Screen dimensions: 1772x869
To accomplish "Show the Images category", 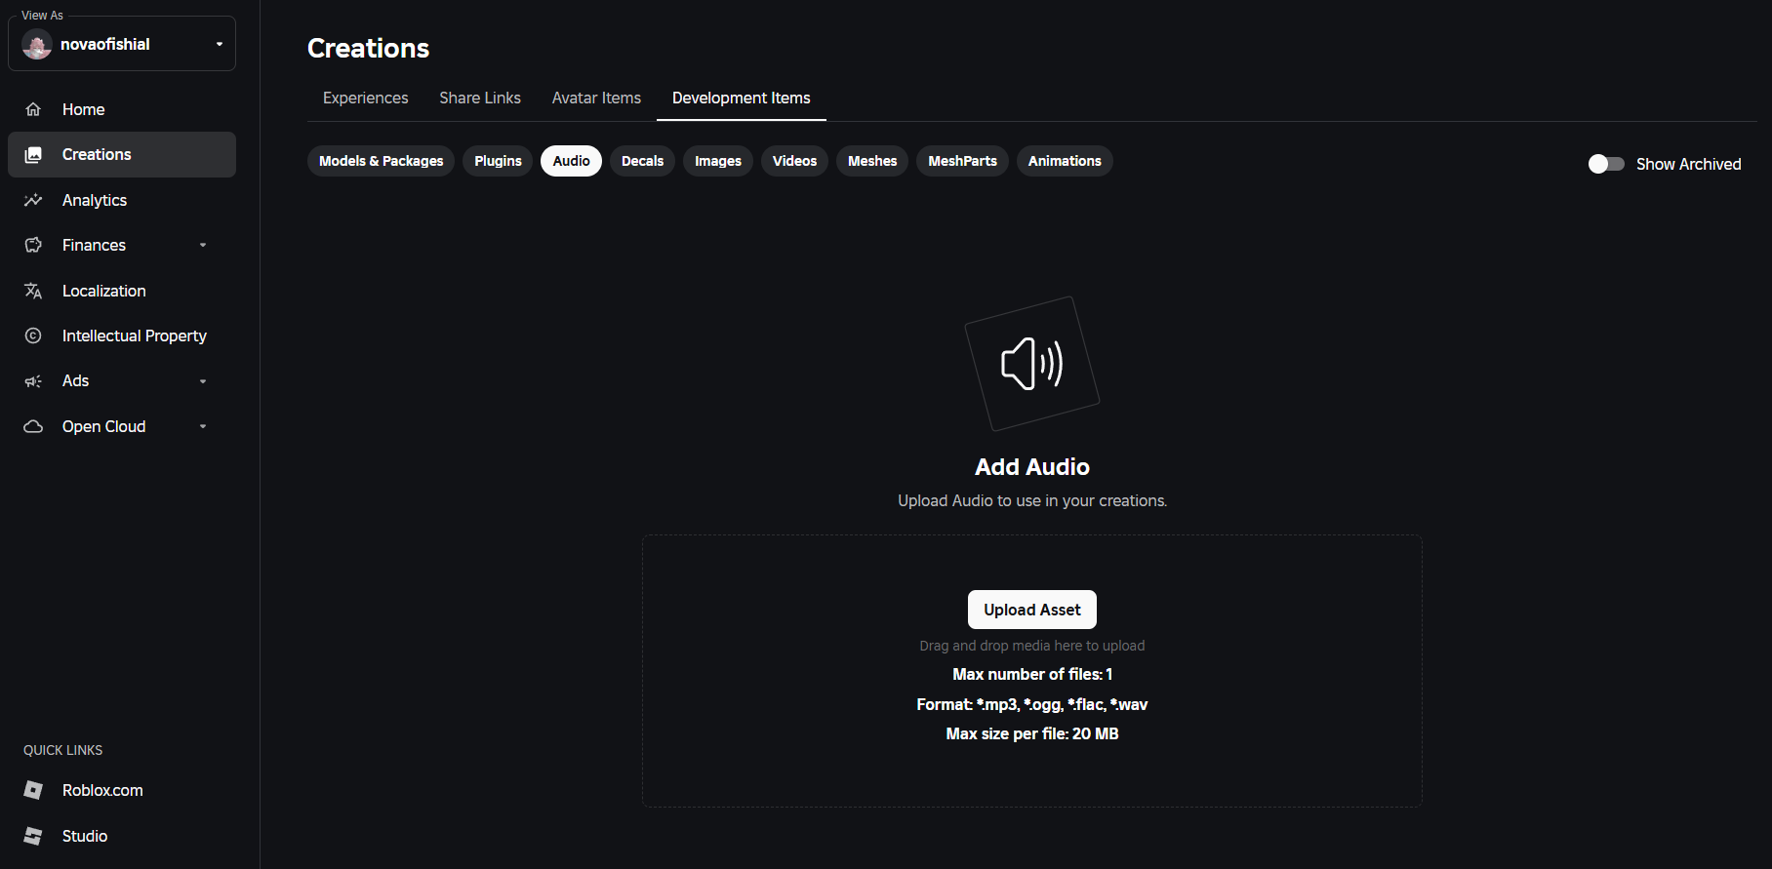I will [718, 161].
